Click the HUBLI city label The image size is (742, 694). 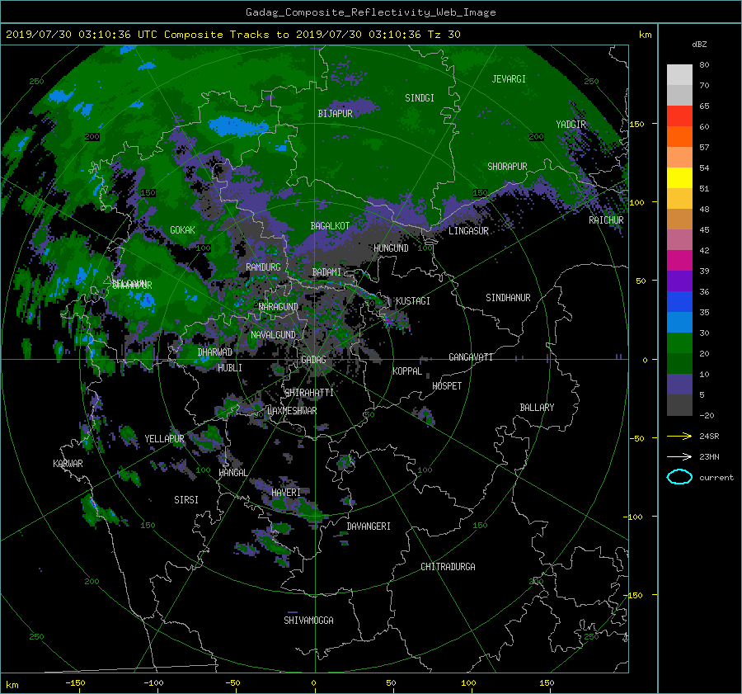tap(229, 368)
